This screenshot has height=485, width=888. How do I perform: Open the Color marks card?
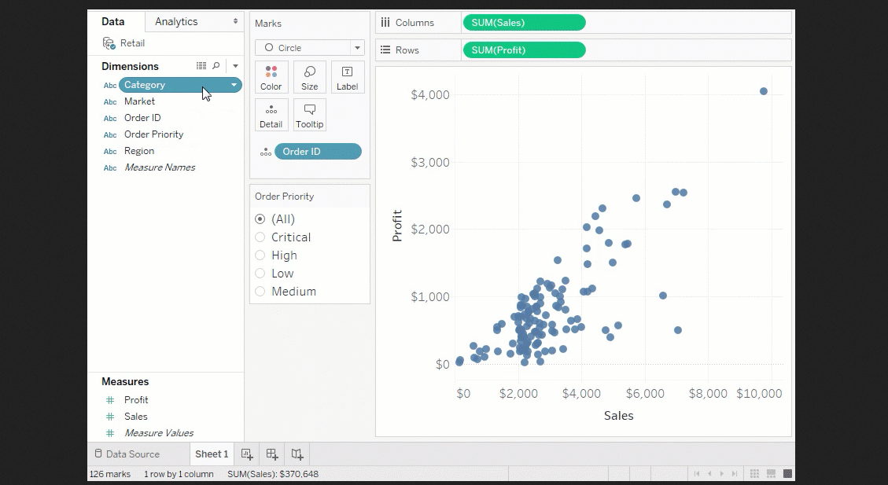tap(271, 77)
